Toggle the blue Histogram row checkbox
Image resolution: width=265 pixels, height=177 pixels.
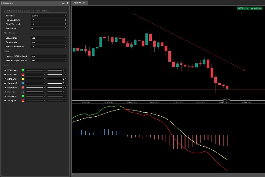click(5, 83)
